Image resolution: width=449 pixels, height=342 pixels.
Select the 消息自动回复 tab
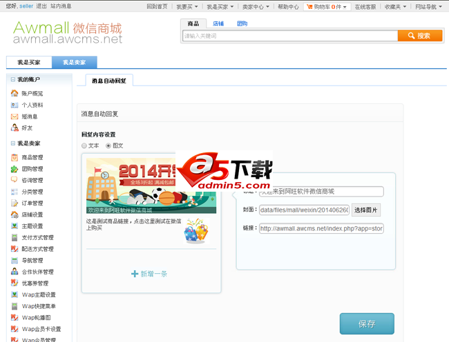click(109, 81)
